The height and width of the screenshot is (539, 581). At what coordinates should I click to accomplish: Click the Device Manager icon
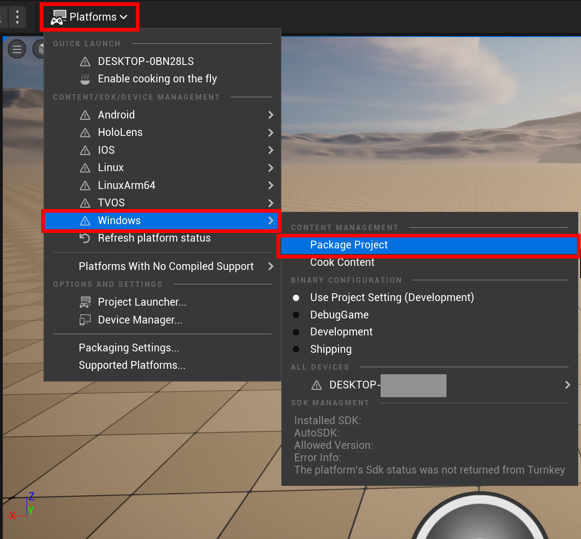(x=85, y=320)
